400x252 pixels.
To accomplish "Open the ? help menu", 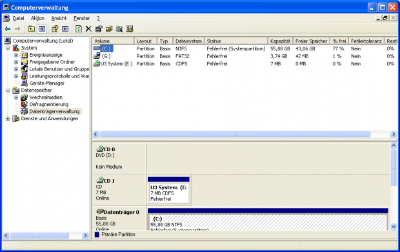I will 98,18.
